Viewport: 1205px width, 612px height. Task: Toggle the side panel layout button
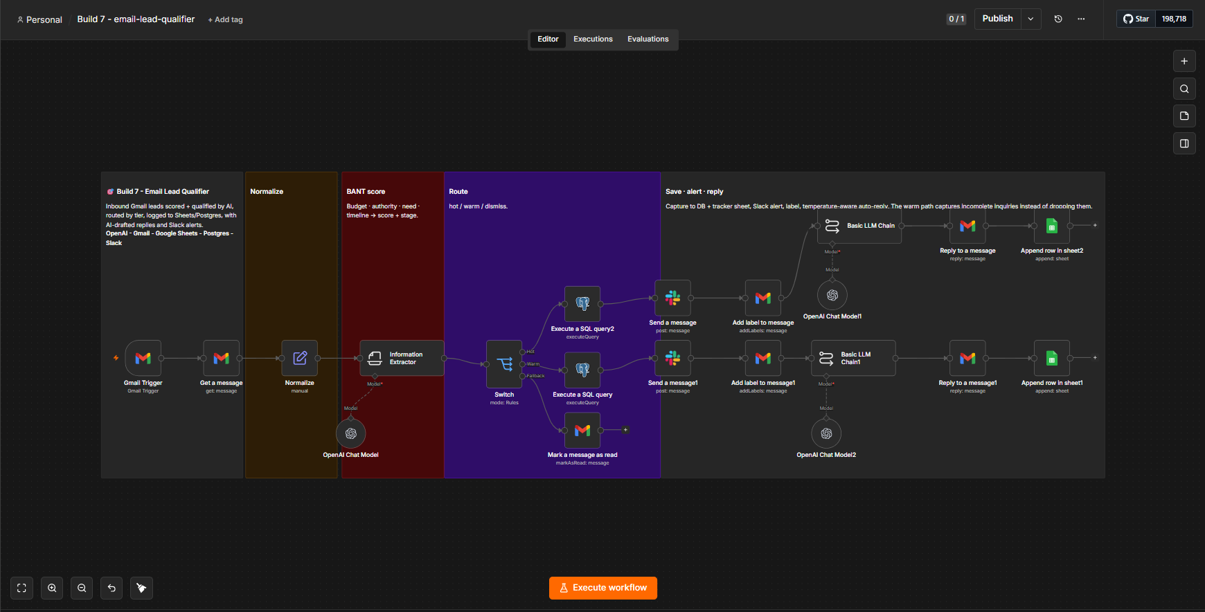tap(1184, 143)
